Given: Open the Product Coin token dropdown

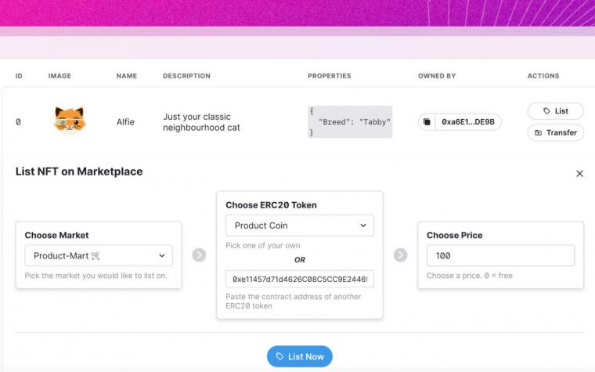Looking at the screenshot, I should tap(300, 225).
